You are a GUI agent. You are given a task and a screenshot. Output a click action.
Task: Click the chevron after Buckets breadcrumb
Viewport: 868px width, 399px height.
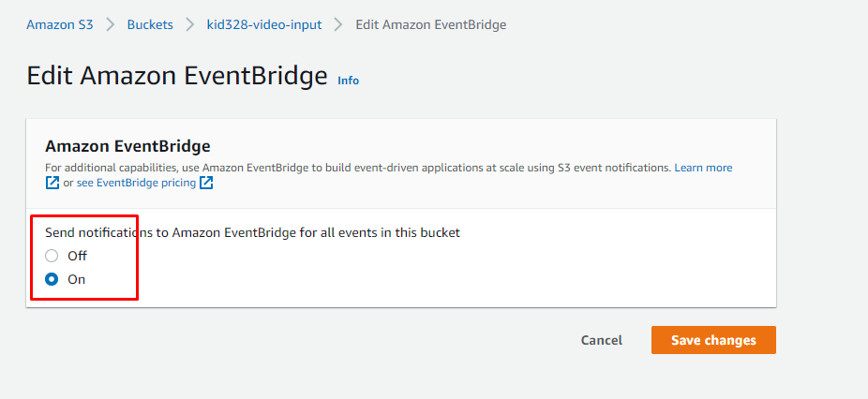pos(190,24)
